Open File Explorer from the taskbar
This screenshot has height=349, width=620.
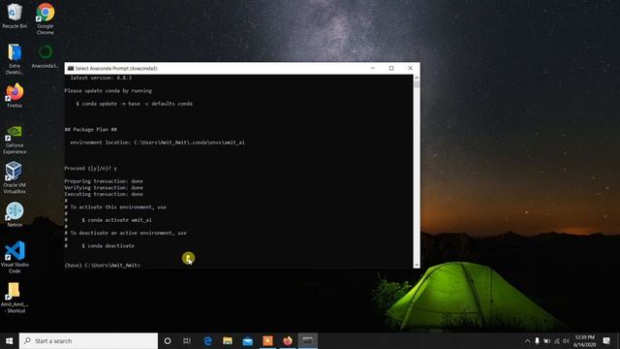(228, 340)
